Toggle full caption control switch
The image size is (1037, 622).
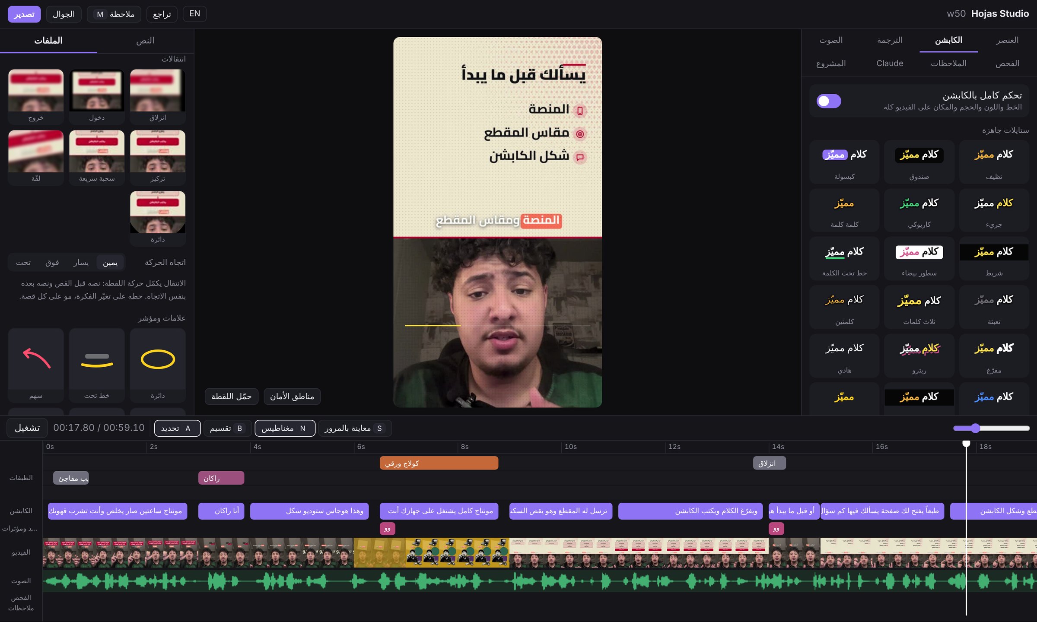(829, 101)
